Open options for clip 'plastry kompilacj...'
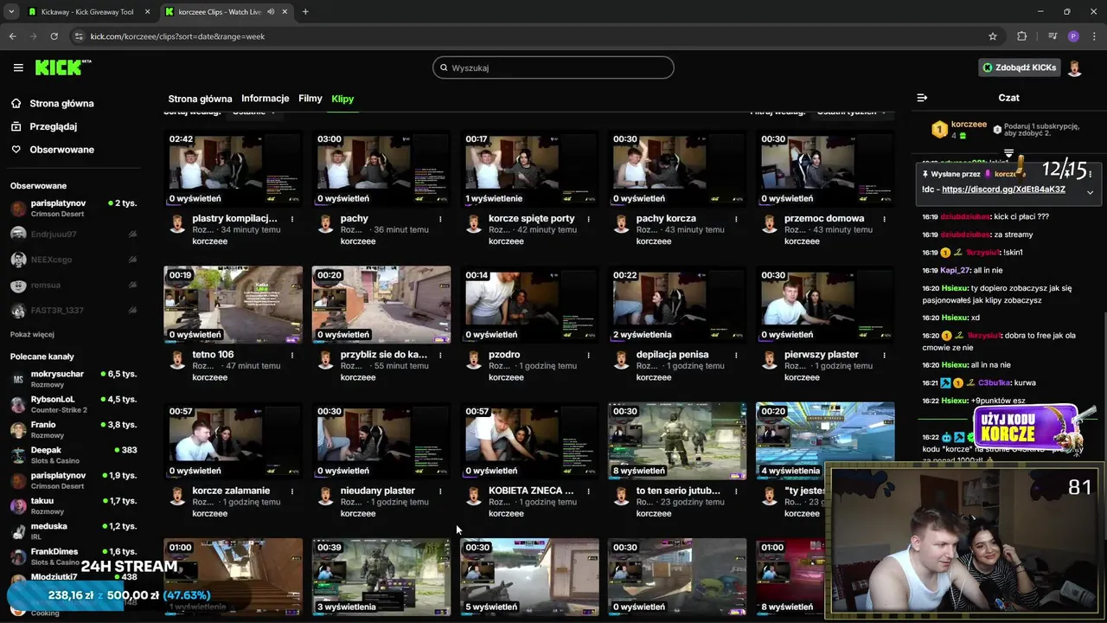This screenshot has width=1107, height=623. click(x=292, y=219)
